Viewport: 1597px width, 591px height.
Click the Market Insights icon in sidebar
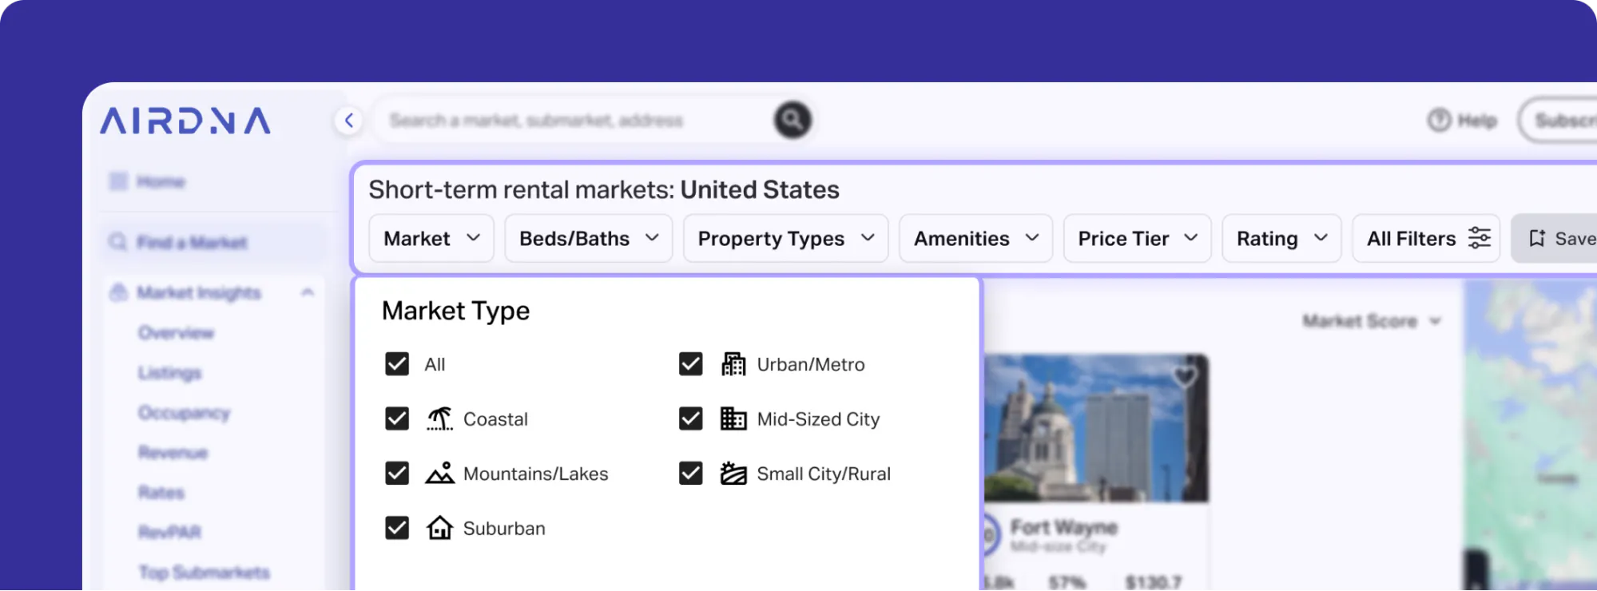(118, 292)
